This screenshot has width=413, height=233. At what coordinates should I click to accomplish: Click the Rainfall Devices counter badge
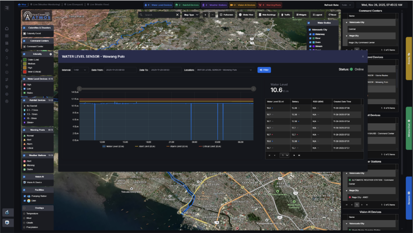pos(187,5)
